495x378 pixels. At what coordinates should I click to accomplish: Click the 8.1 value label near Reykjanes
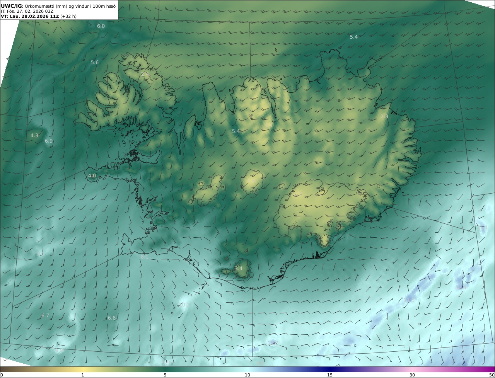(145, 257)
